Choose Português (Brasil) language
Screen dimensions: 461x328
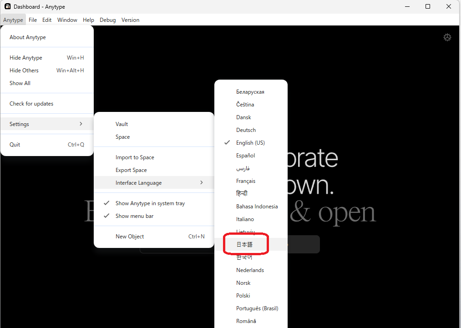click(x=251, y=308)
